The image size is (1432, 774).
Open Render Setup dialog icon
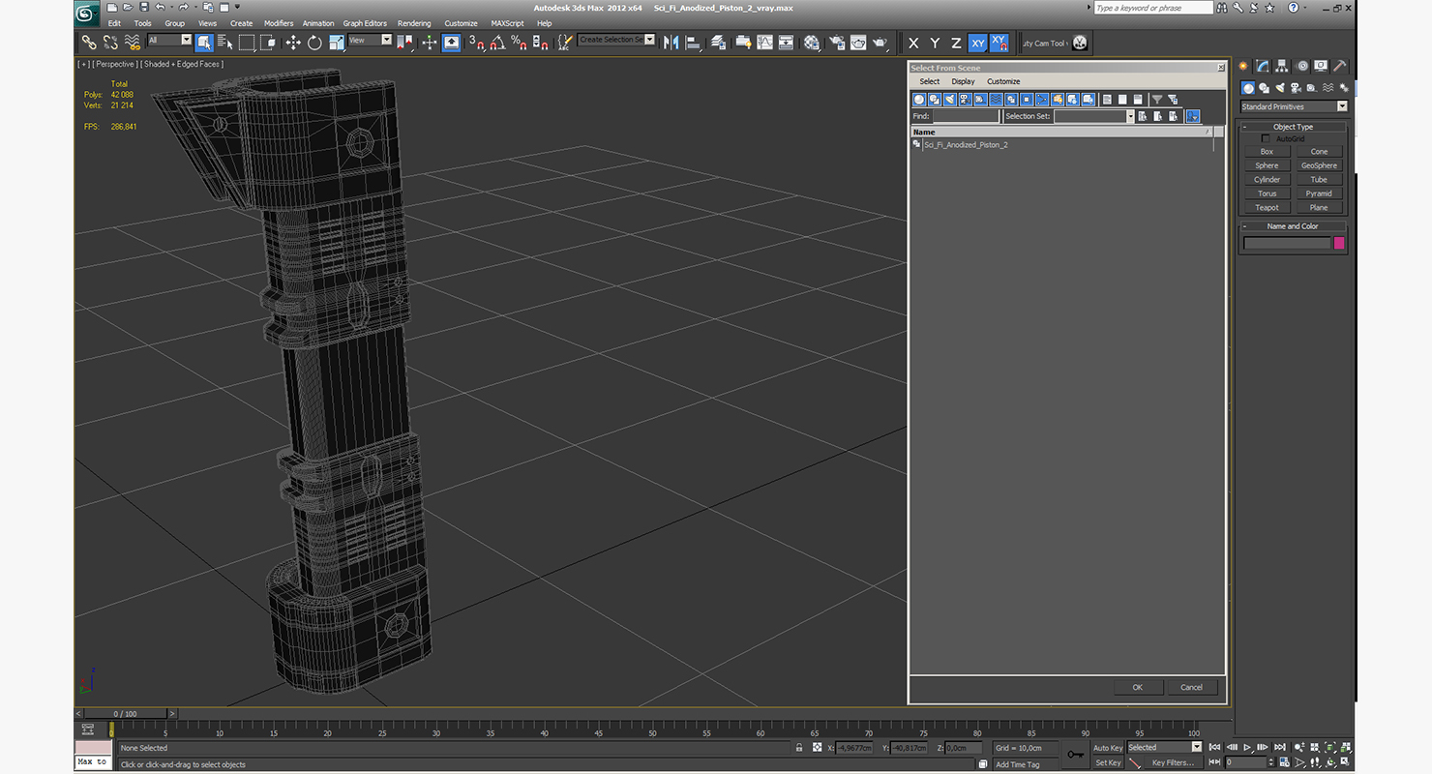(836, 43)
